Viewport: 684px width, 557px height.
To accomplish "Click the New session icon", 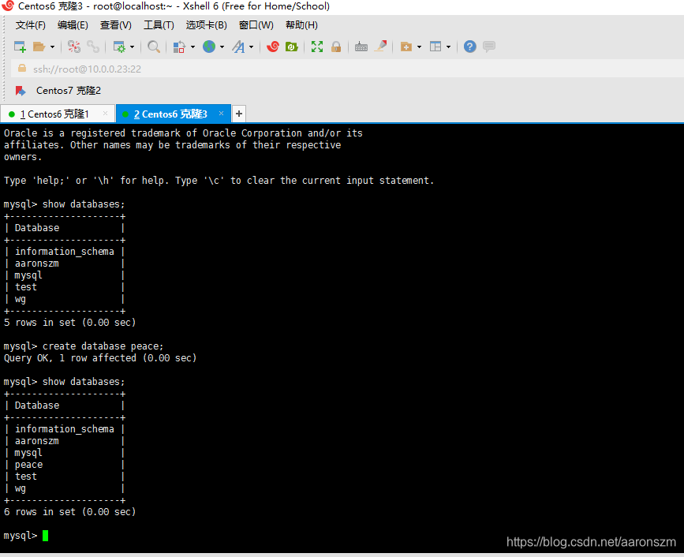I will (x=20, y=47).
